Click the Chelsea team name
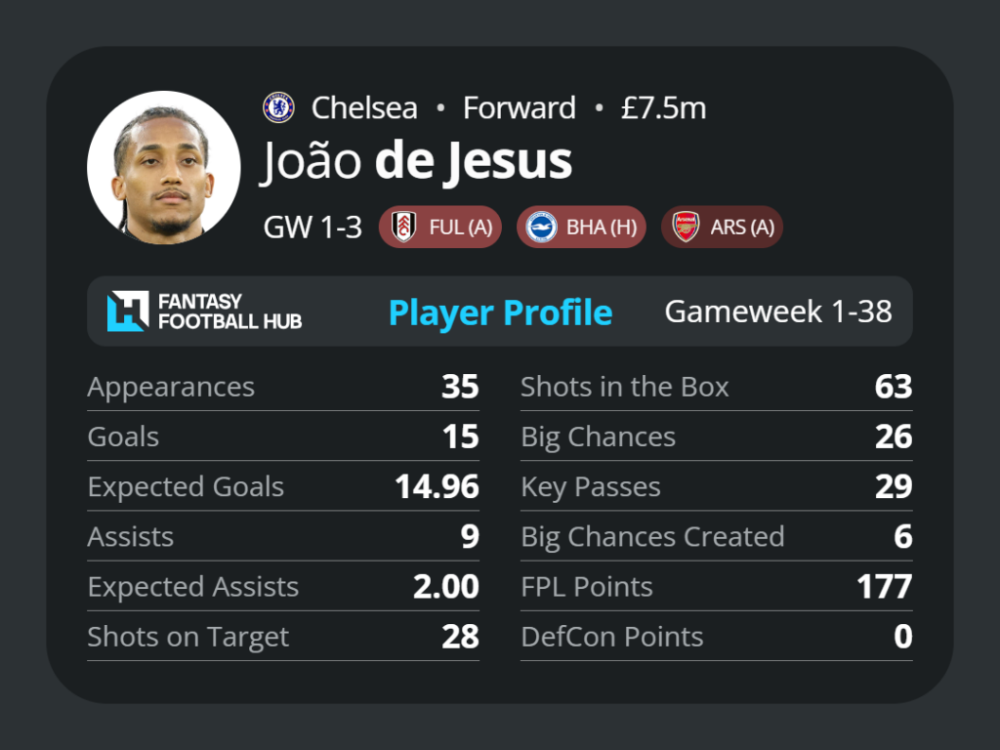Screen dimensions: 1000x750 pos(364,107)
